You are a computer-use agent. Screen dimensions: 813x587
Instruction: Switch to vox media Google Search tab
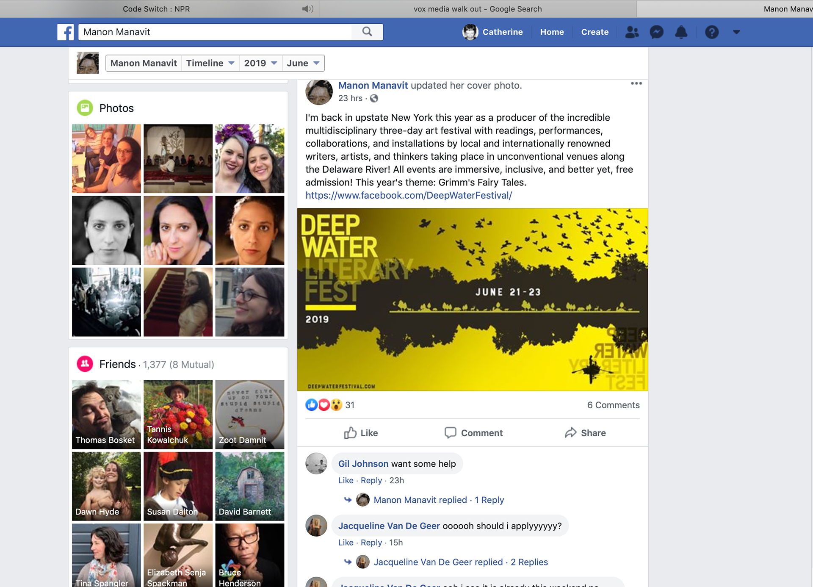coord(477,9)
